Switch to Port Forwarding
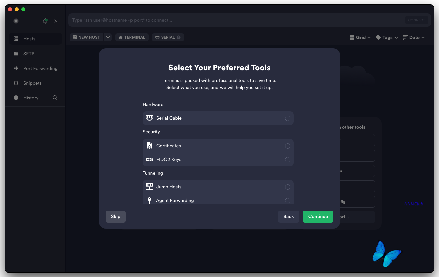The height and width of the screenshot is (277, 439). [35, 68]
